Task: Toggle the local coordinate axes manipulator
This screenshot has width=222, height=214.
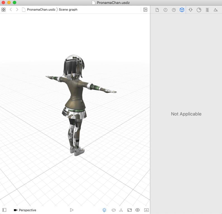Action: 121,210
